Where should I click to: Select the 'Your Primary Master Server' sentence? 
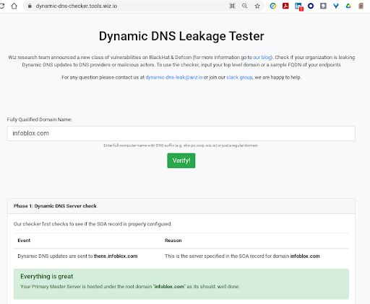130,287
